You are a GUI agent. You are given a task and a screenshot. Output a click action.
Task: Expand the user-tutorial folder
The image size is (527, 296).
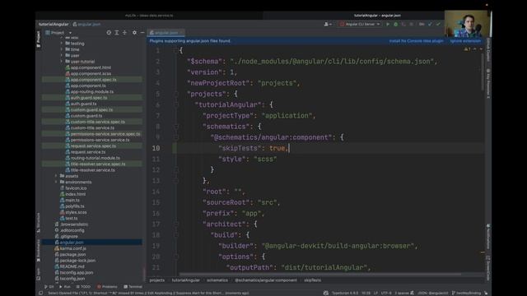pos(62,62)
